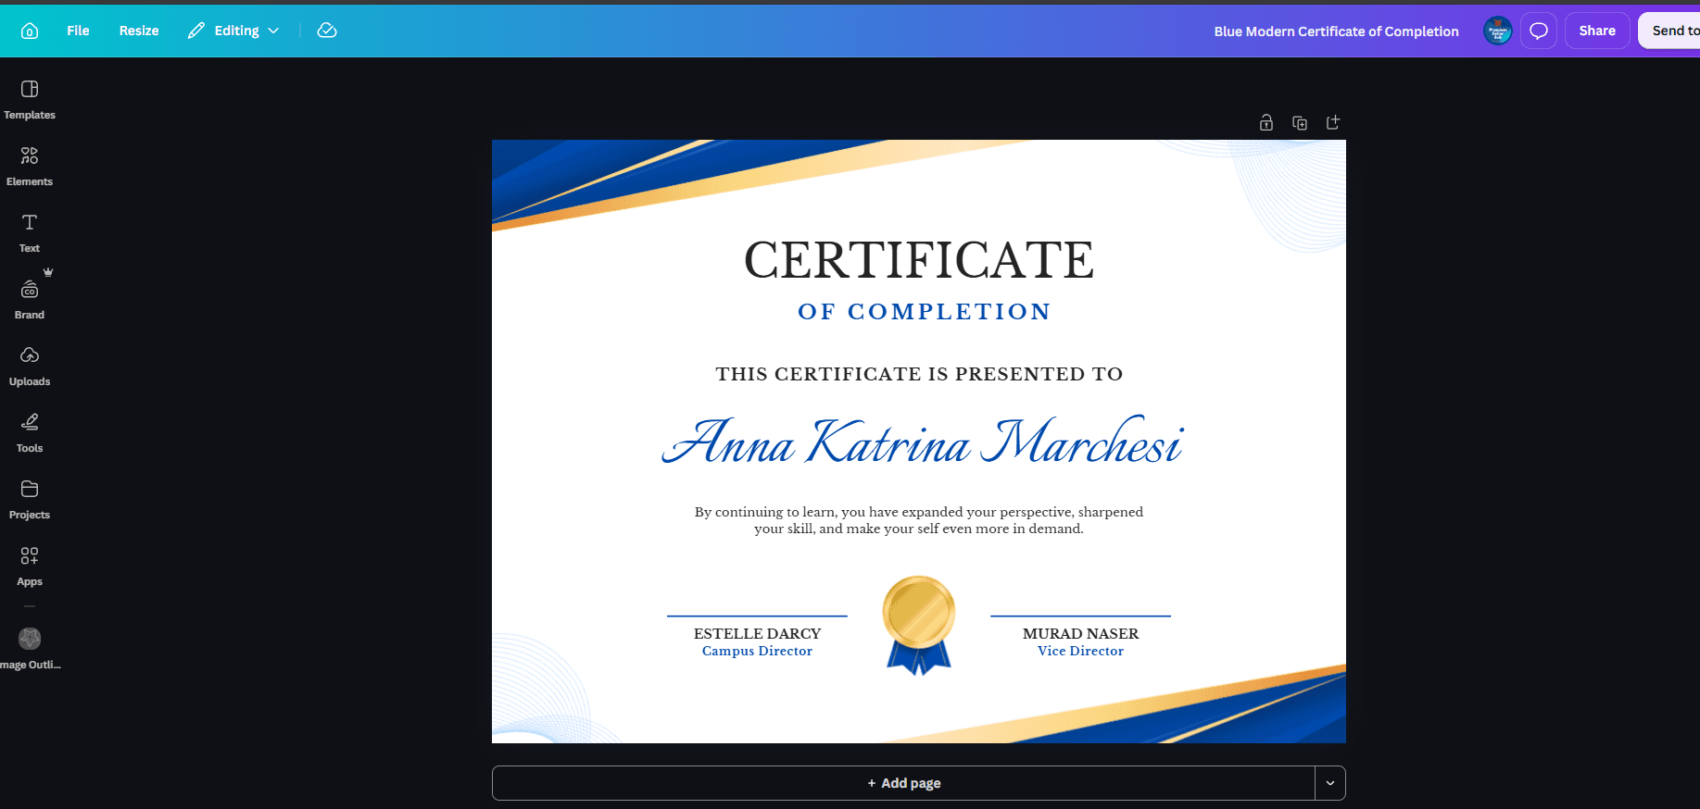Select the Campus Director title text
The image size is (1700, 809).
[x=758, y=652]
